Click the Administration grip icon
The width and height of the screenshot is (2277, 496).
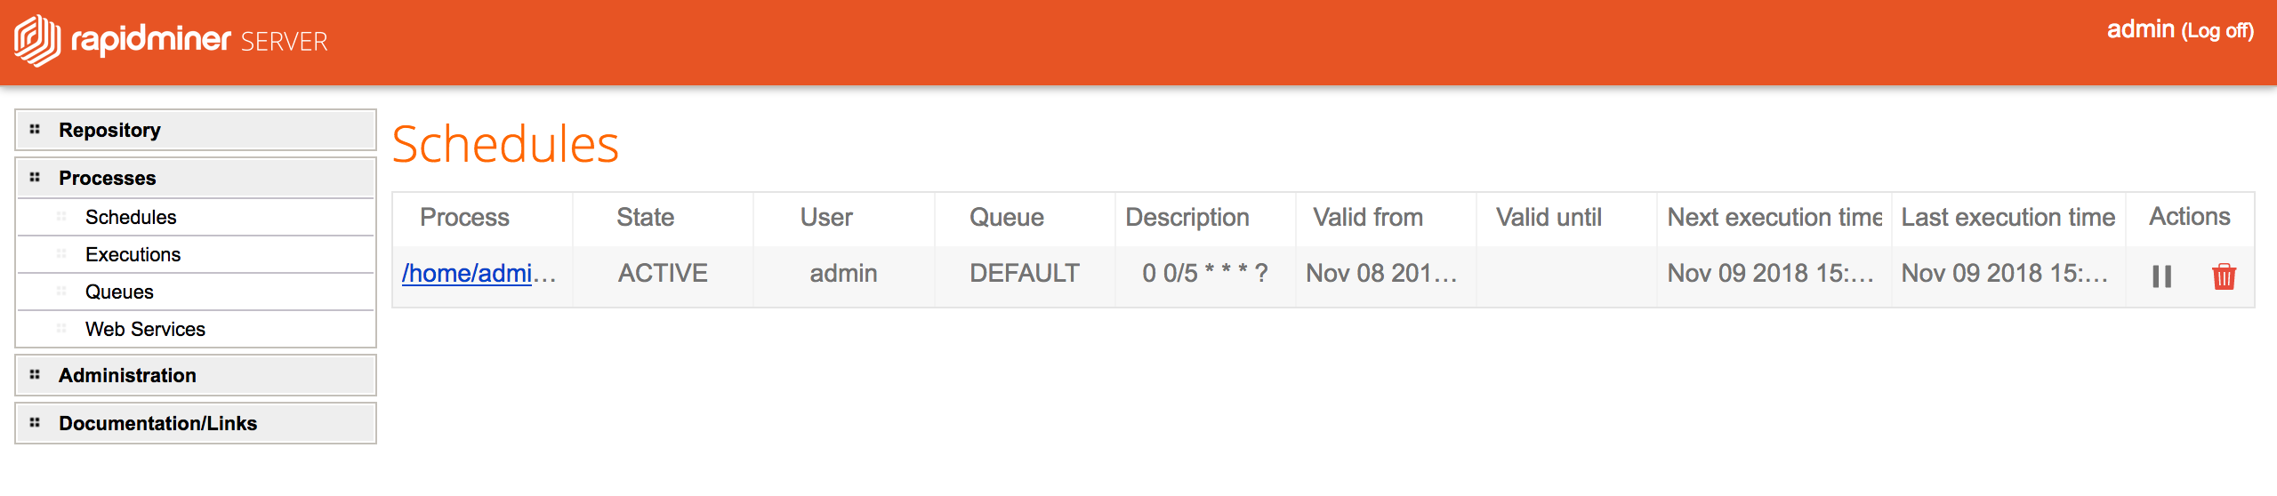(x=35, y=375)
